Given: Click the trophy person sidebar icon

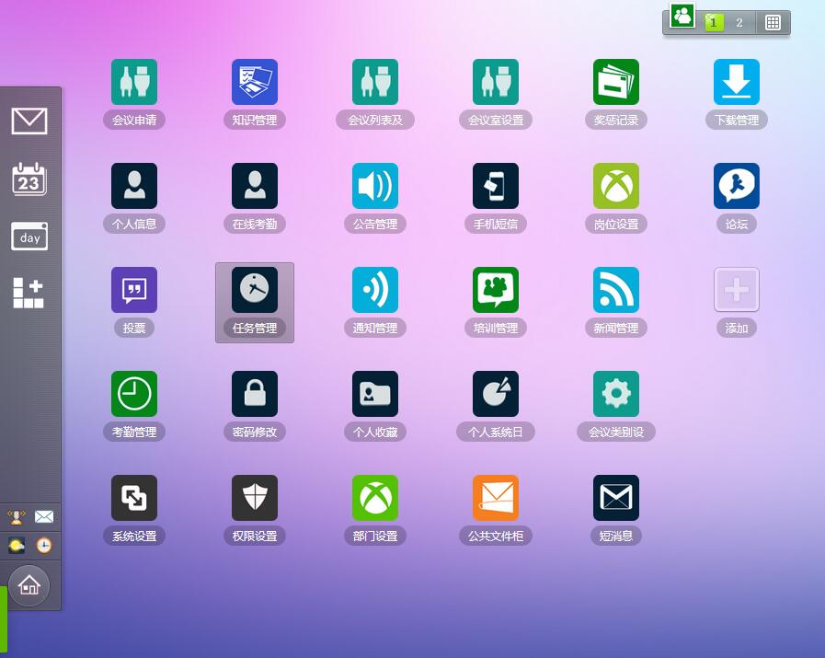Looking at the screenshot, I should (x=17, y=517).
